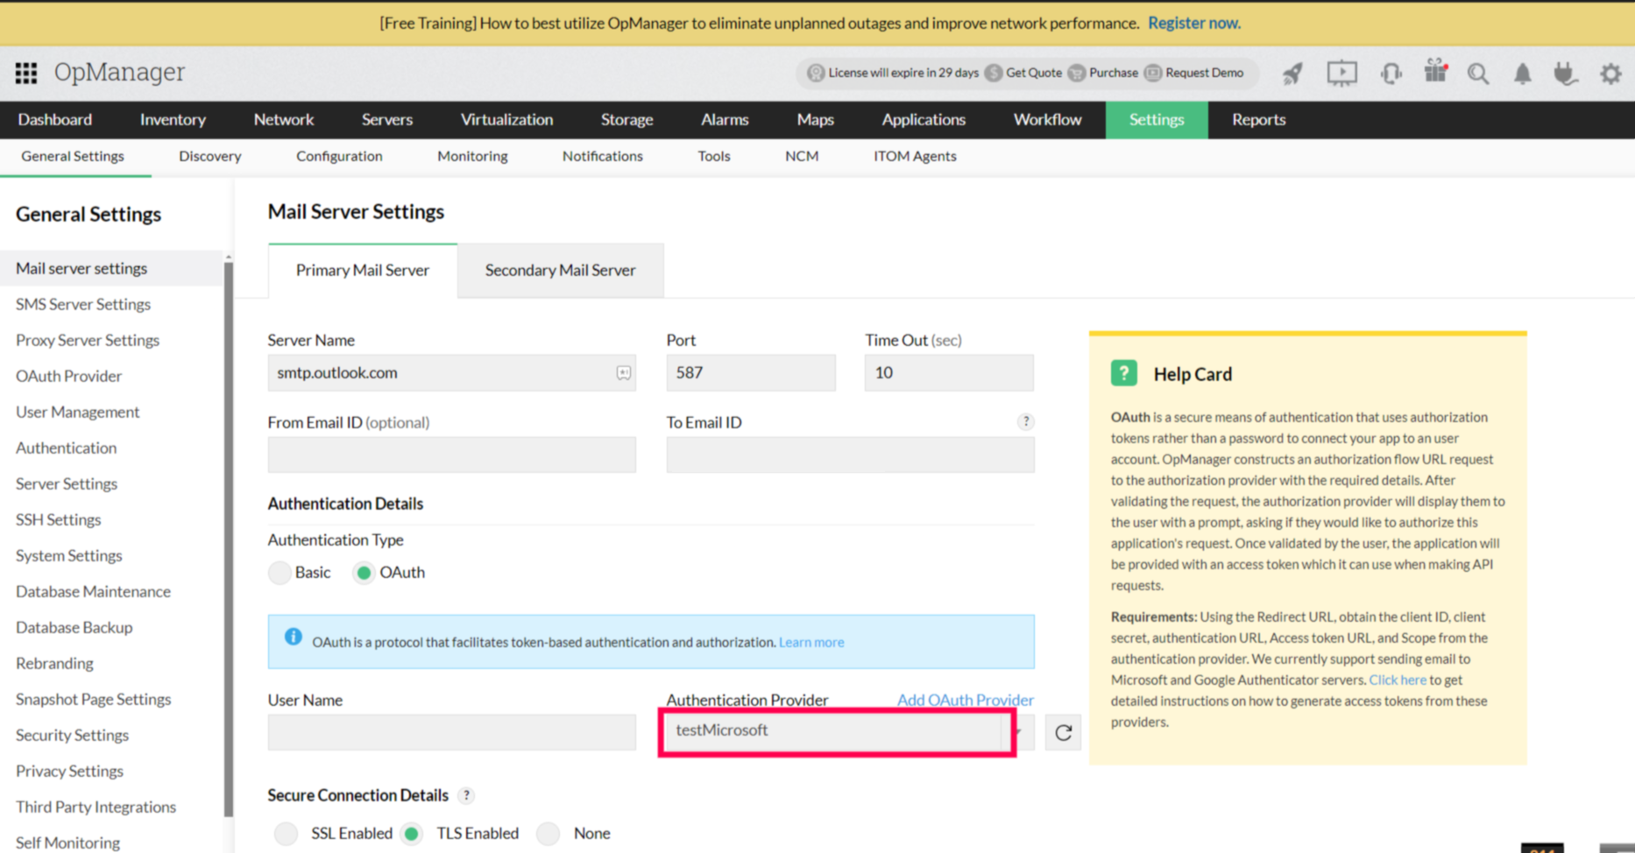The width and height of the screenshot is (1635, 853).
Task: Open User Management in sidebar
Action: [x=77, y=412]
